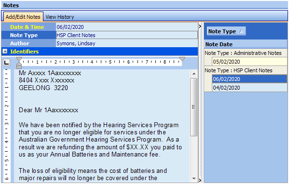This screenshot has height=184, width=289.
Task: Click the GEELONG 3220 address line
Action: coord(43,88)
